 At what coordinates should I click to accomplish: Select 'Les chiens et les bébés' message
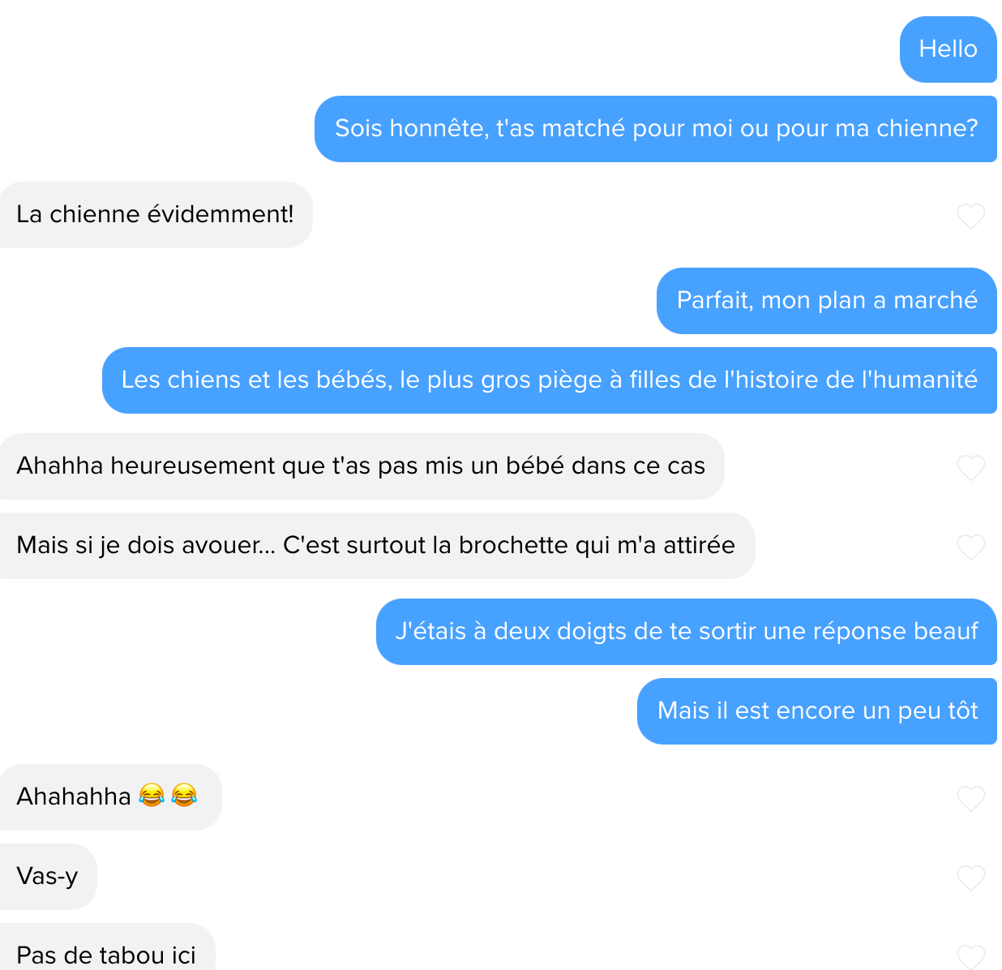[x=550, y=380]
